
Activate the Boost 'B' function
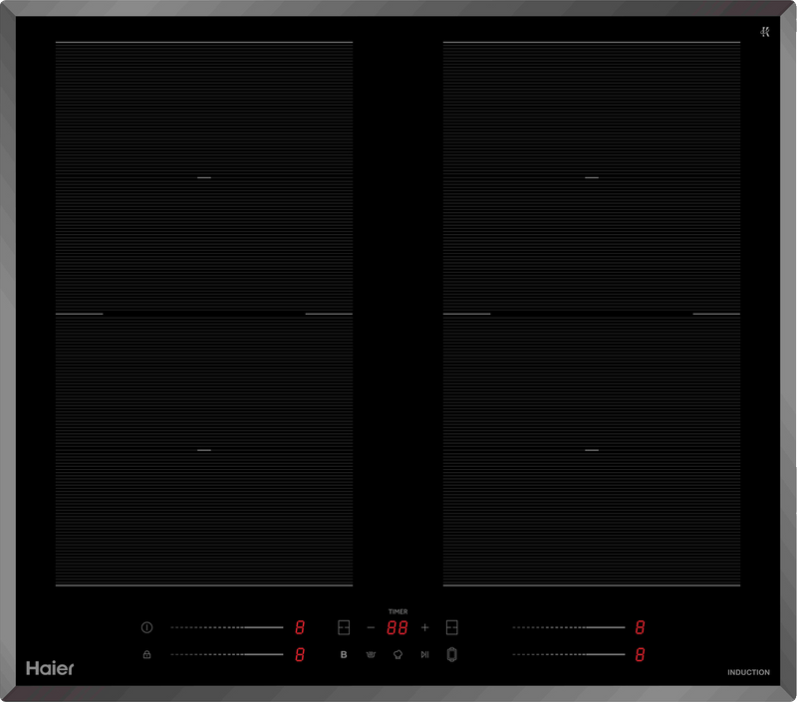click(x=344, y=654)
